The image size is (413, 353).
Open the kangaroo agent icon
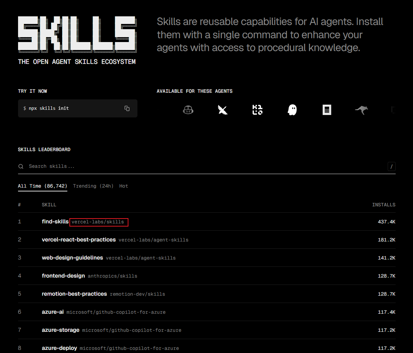click(x=361, y=110)
